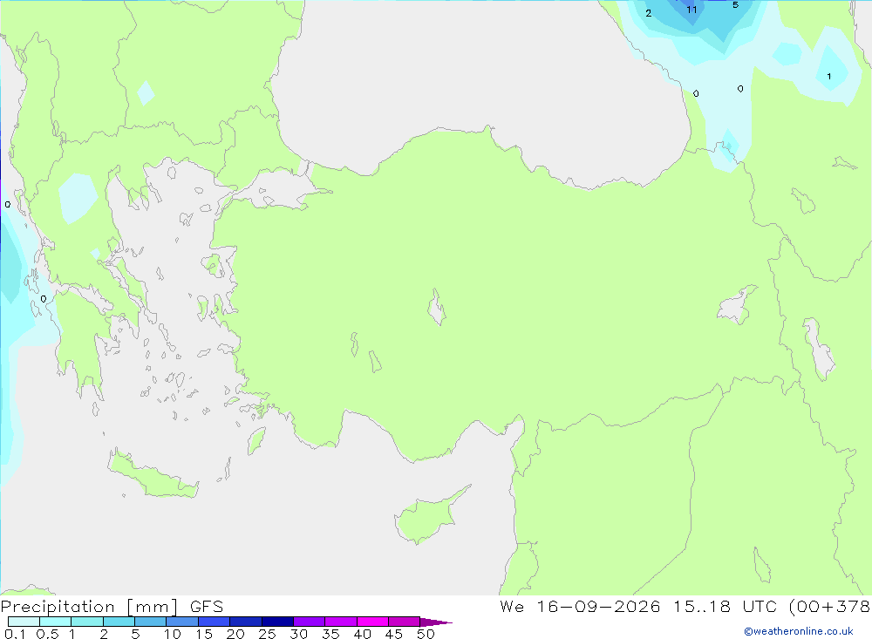The width and height of the screenshot is (872, 639).
Task: Click the 5 mm blue legend swatch
Action: 150,622
